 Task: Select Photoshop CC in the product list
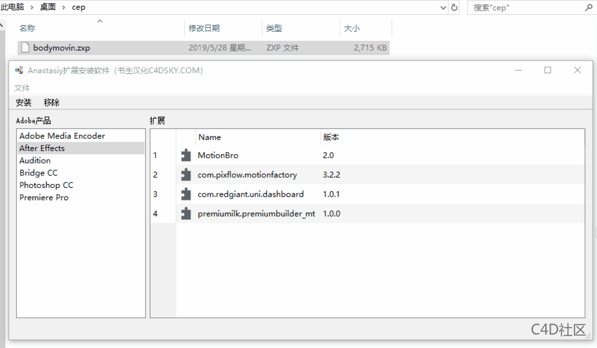click(46, 185)
